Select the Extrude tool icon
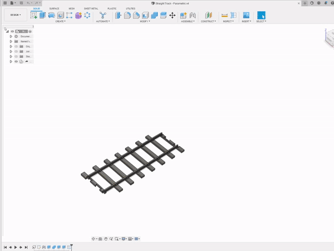This screenshot has height=251, width=334. click(43, 16)
